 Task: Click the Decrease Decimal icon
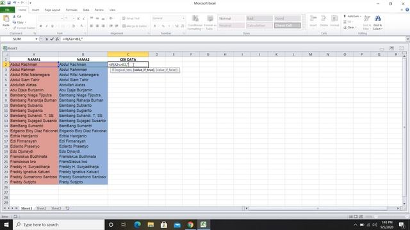[182, 26]
